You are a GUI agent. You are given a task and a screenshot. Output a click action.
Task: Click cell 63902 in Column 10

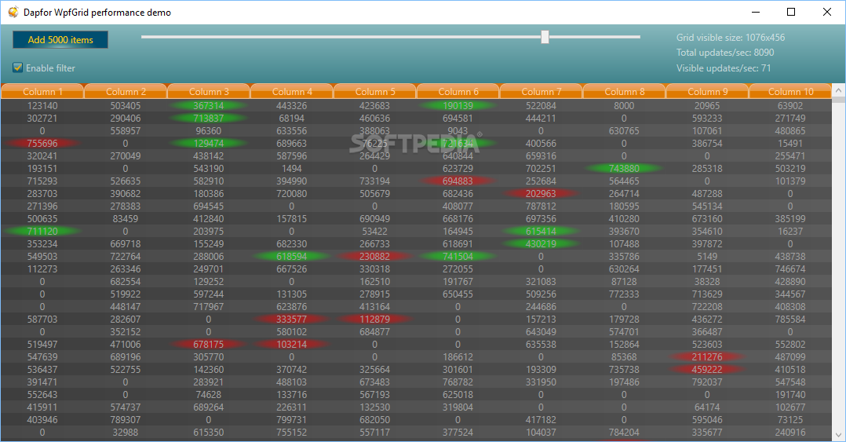pyautogui.click(x=790, y=106)
